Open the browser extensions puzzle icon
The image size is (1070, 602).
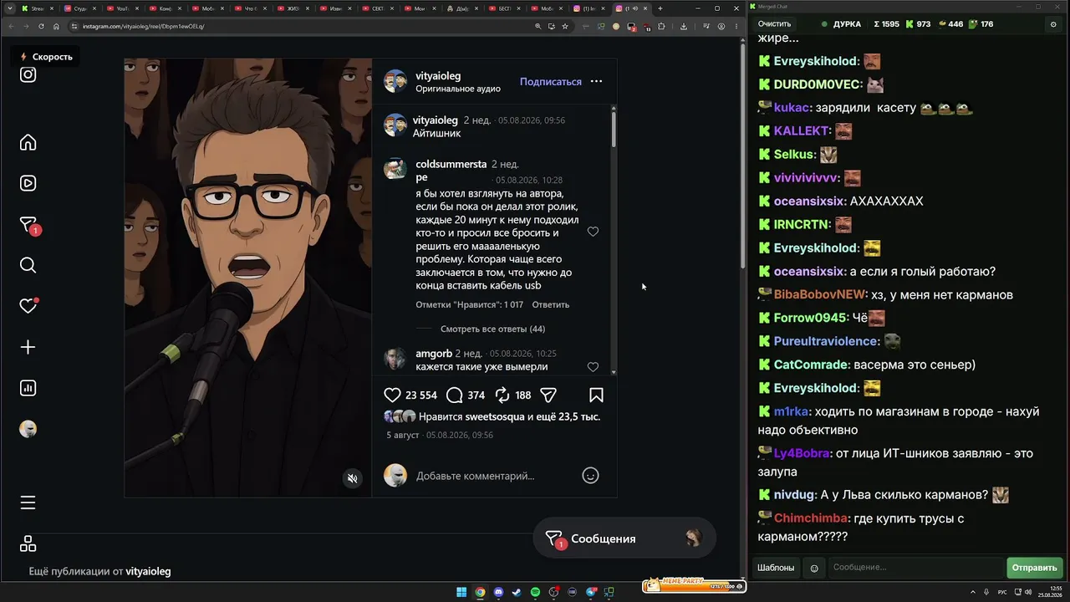(x=661, y=26)
